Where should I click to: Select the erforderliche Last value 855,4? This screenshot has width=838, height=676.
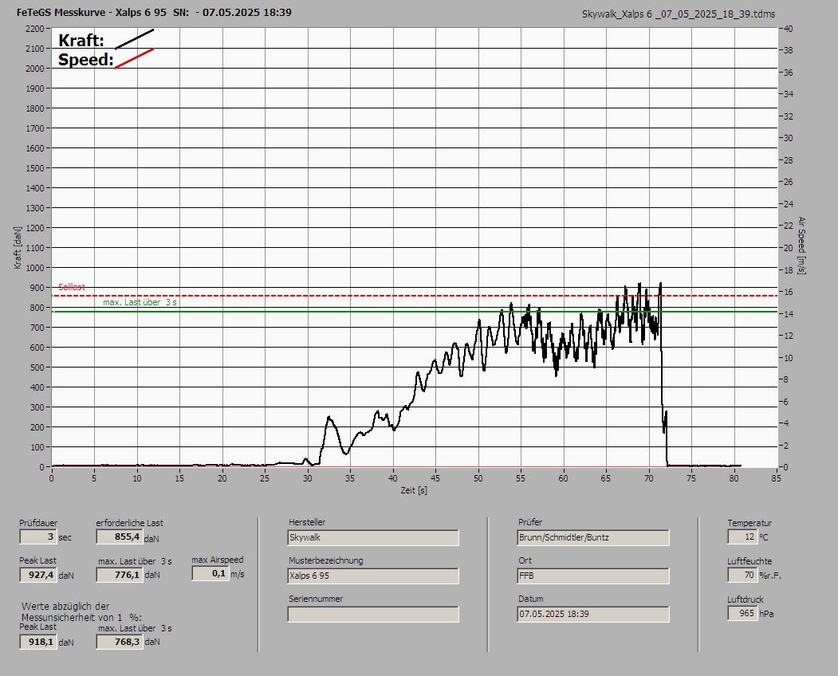(x=119, y=536)
